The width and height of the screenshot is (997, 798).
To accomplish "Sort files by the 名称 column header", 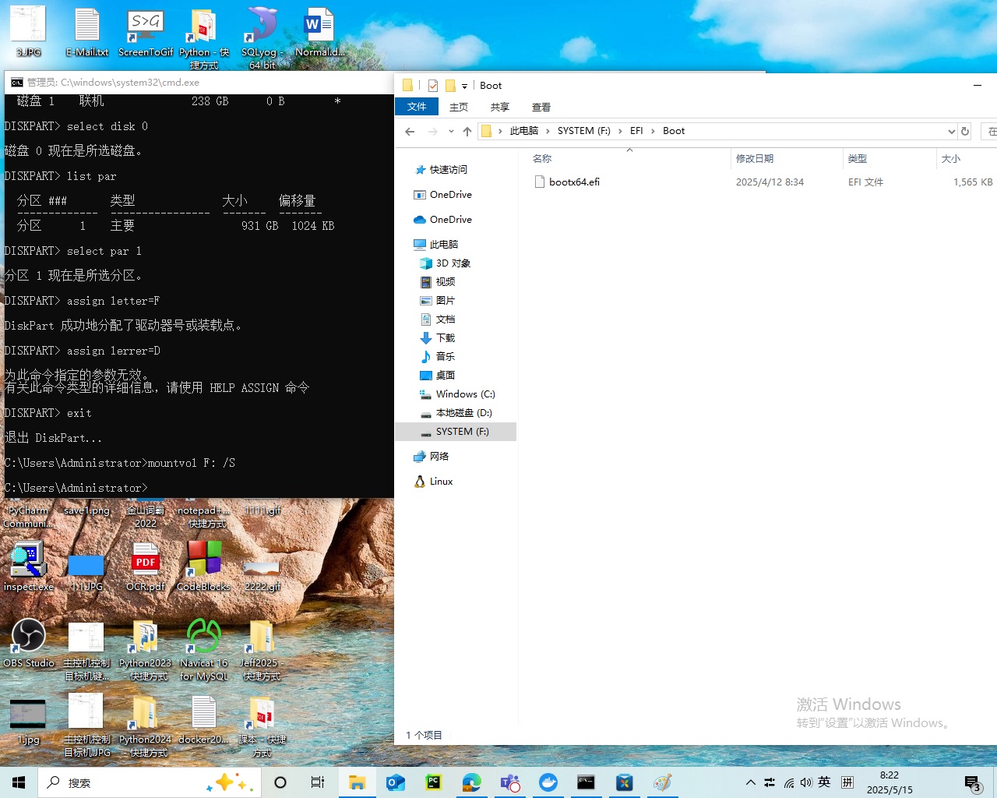I will coord(542,158).
